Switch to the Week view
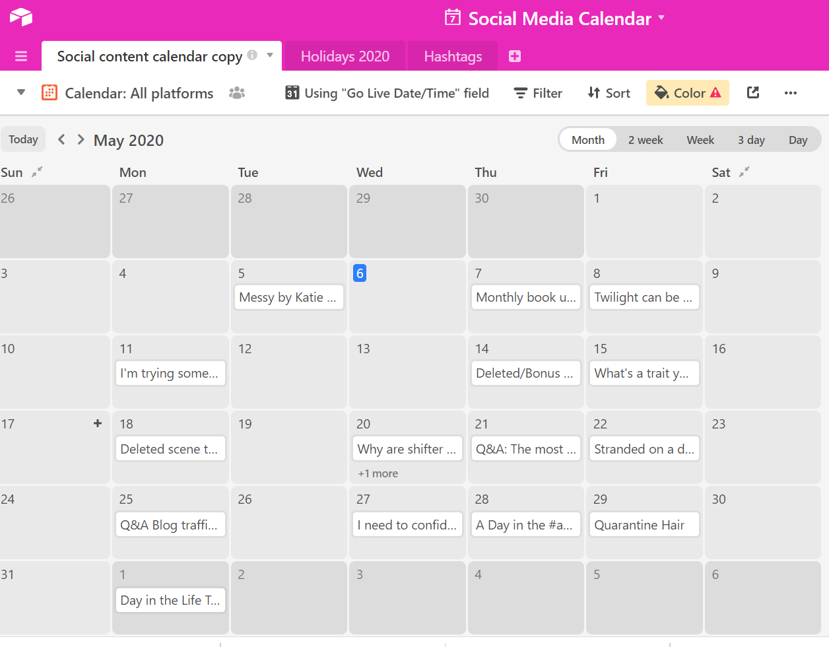The image size is (829, 647). (700, 140)
